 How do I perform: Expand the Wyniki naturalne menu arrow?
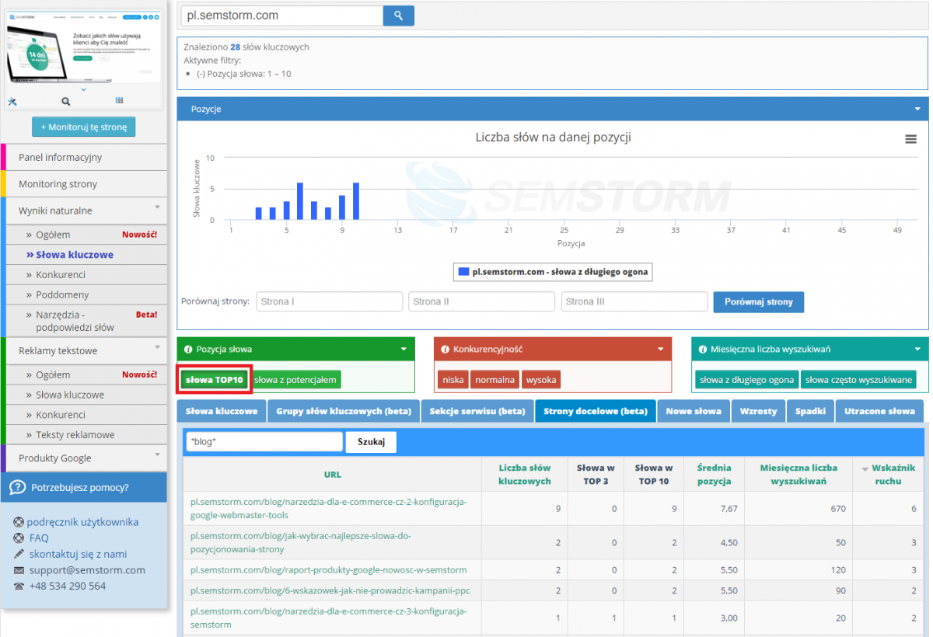pyautogui.click(x=158, y=207)
